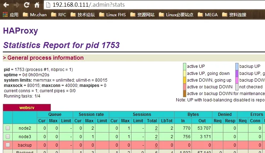This screenshot has height=153, width=265.
Task: Reload the page with the refresh icon
Action: pos(26,5)
